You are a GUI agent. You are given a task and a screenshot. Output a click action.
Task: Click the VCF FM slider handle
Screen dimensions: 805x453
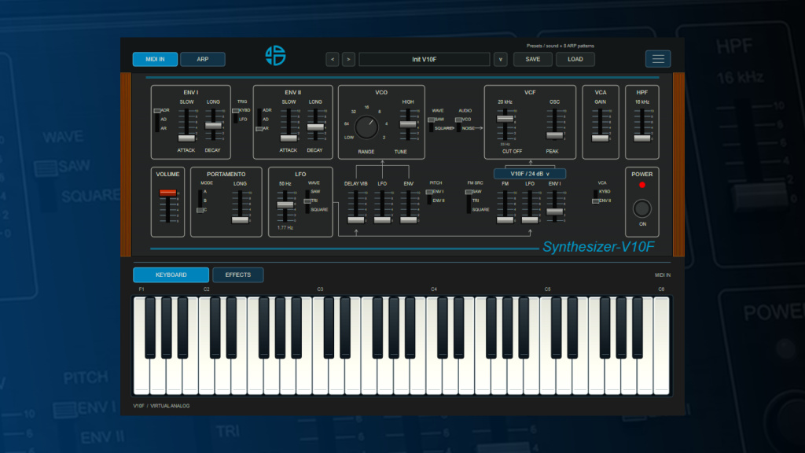[x=505, y=220]
